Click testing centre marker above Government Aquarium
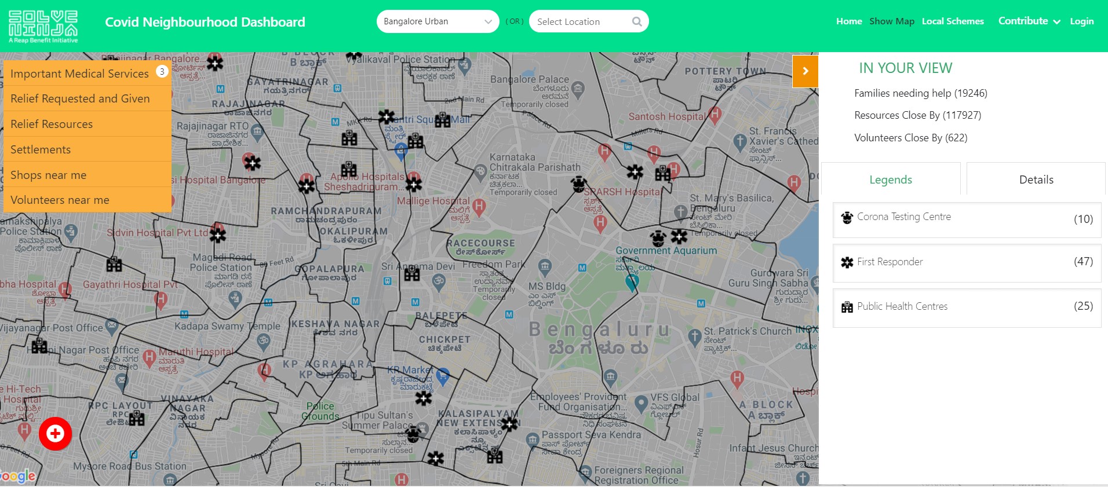The height and width of the screenshot is (487, 1108). pos(658,238)
